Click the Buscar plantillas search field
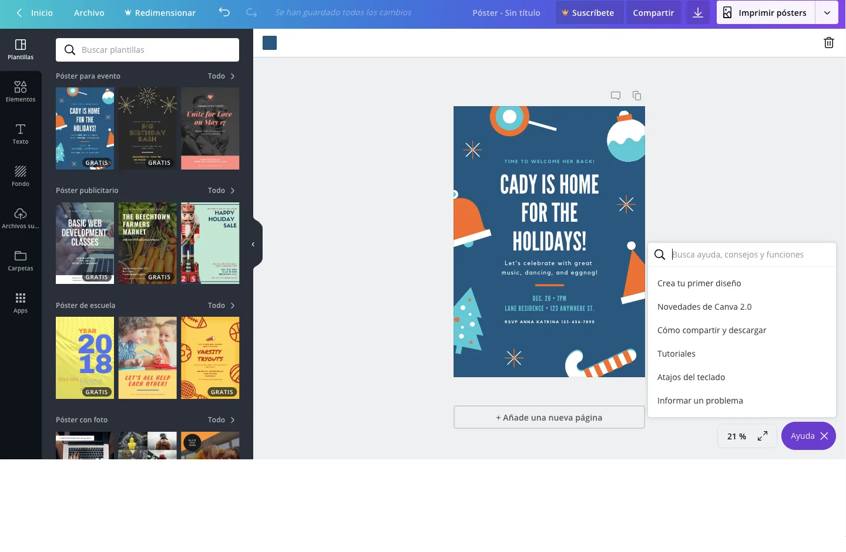The height and width of the screenshot is (552, 846). click(x=147, y=50)
